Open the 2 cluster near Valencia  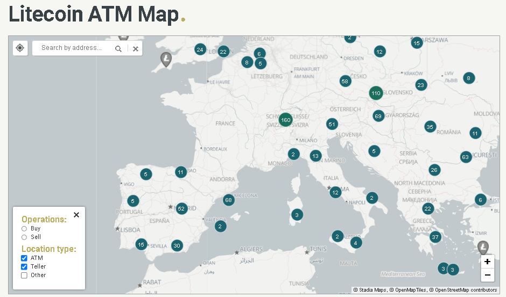pos(220,226)
